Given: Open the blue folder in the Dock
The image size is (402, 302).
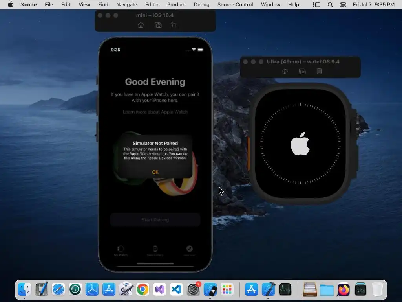Looking at the screenshot, I should (327, 290).
